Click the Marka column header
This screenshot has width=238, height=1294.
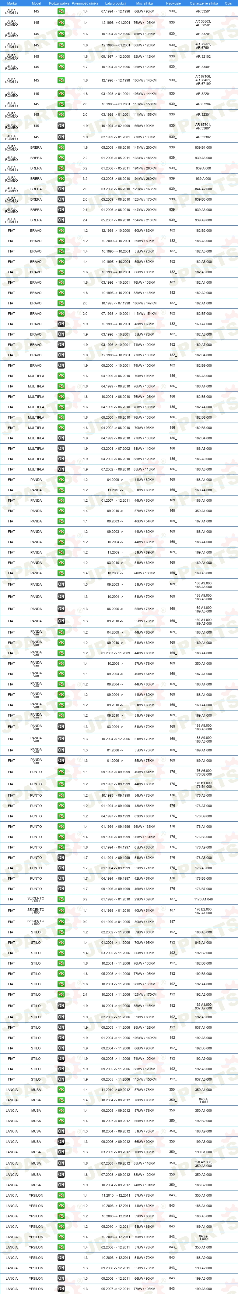[x=12, y=3]
